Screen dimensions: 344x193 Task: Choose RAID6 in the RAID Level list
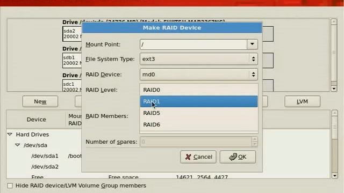(199, 125)
